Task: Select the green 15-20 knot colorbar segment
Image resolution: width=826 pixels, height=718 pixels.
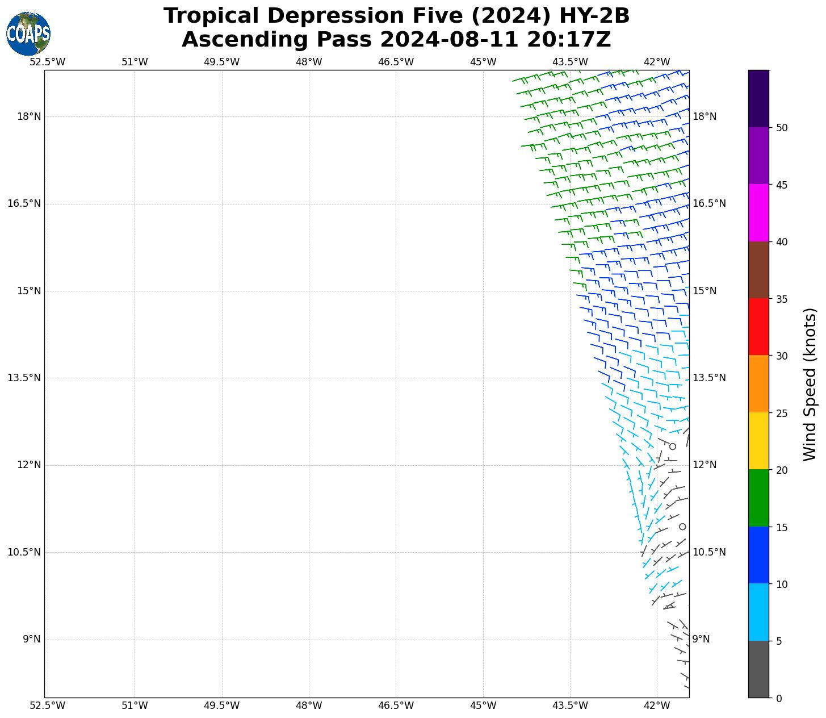Action: 758,498
